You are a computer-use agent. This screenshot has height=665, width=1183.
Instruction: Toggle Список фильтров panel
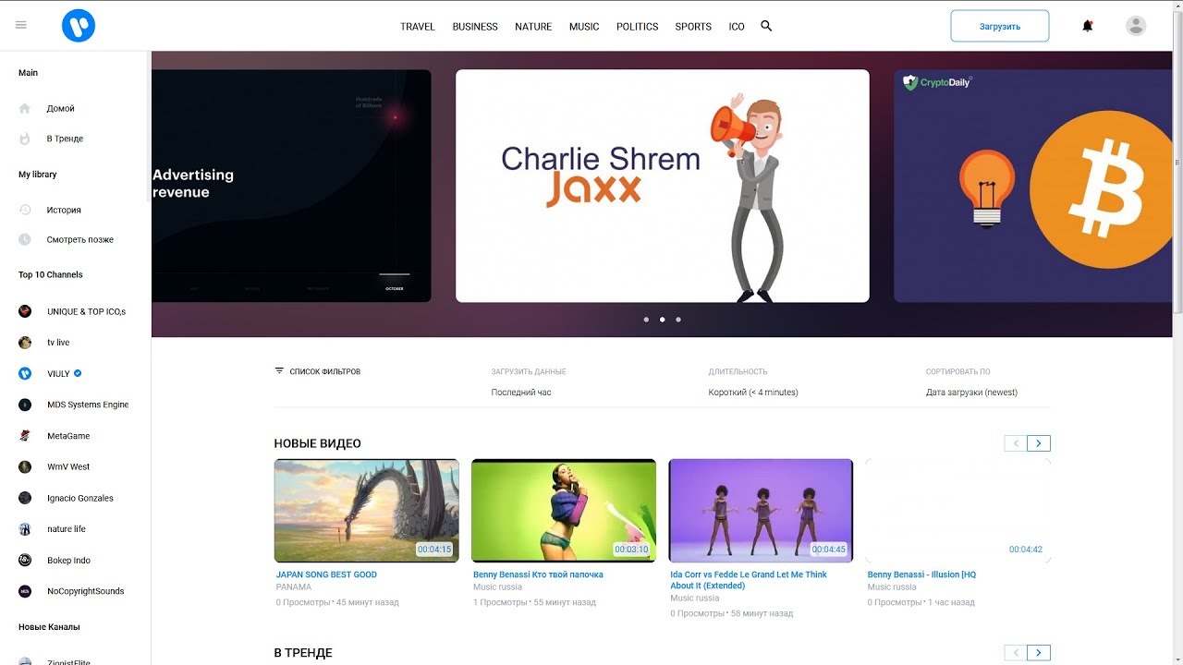click(317, 371)
